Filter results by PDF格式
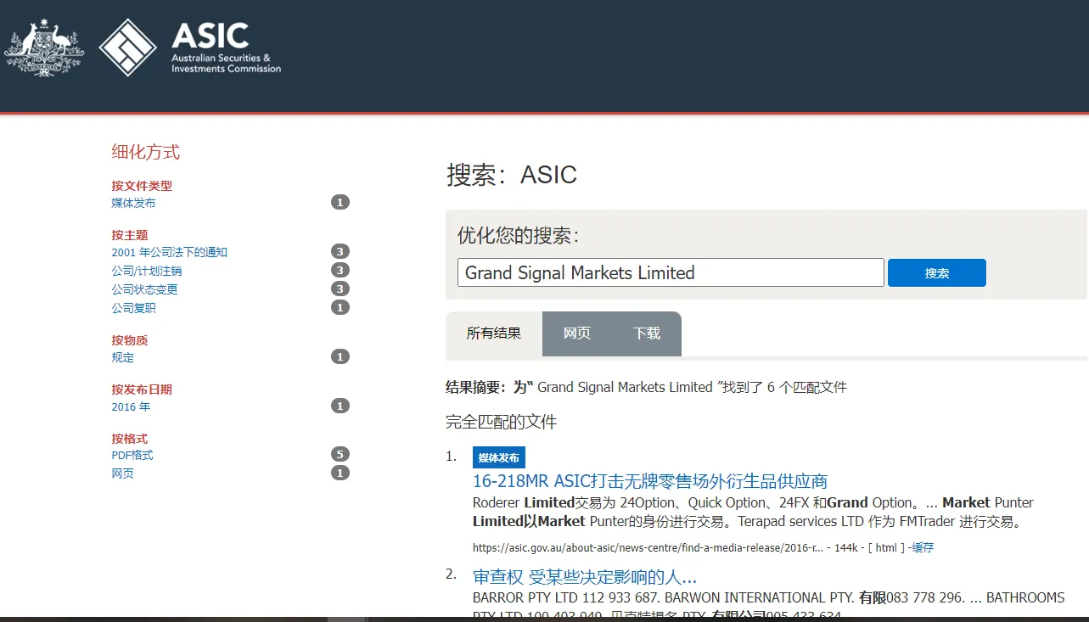 (132, 455)
